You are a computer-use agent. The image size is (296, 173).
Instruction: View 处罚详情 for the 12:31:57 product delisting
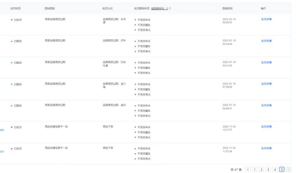pyautogui.click(x=266, y=127)
